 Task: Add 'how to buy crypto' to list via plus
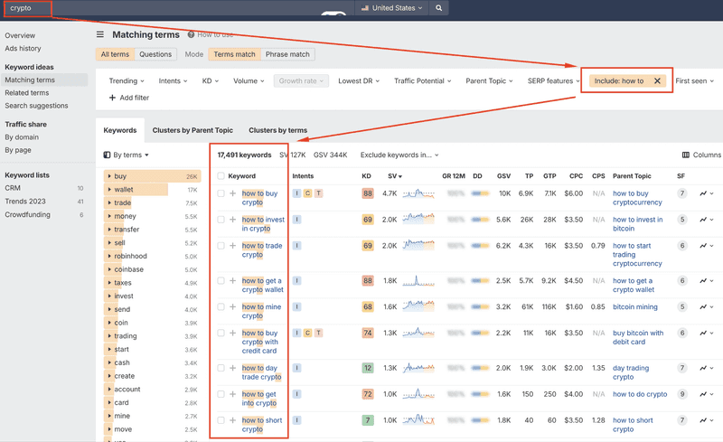coord(233,193)
